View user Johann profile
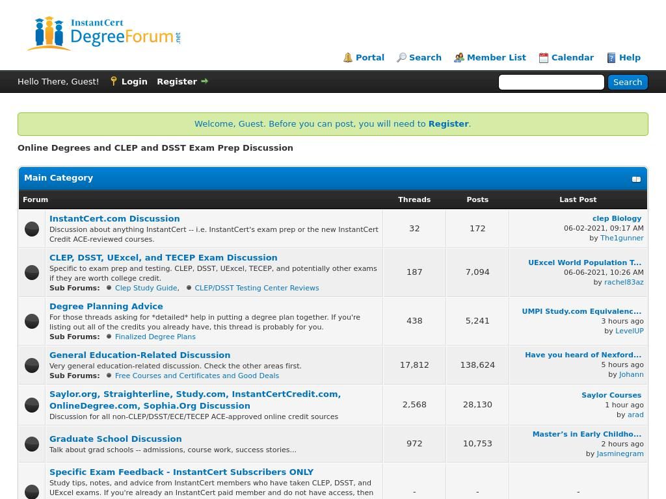666x499 pixels. tap(631, 374)
